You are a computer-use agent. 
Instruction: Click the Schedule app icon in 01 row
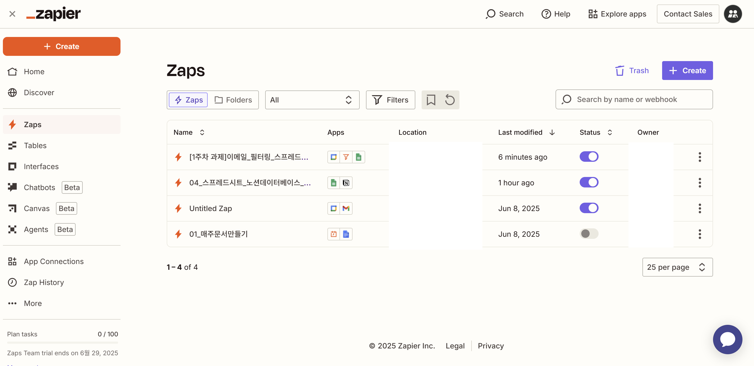(333, 234)
